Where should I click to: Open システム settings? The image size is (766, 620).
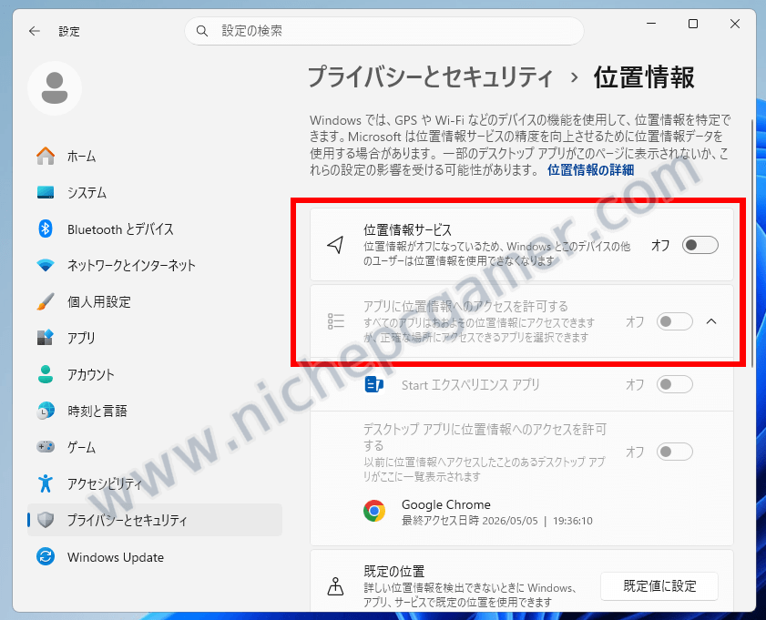point(154,192)
